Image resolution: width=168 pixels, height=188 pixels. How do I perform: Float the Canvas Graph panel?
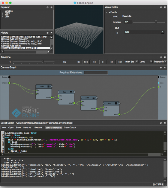[x=161, y=68]
